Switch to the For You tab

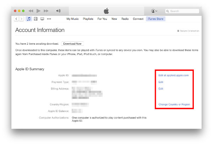tap(102, 19)
